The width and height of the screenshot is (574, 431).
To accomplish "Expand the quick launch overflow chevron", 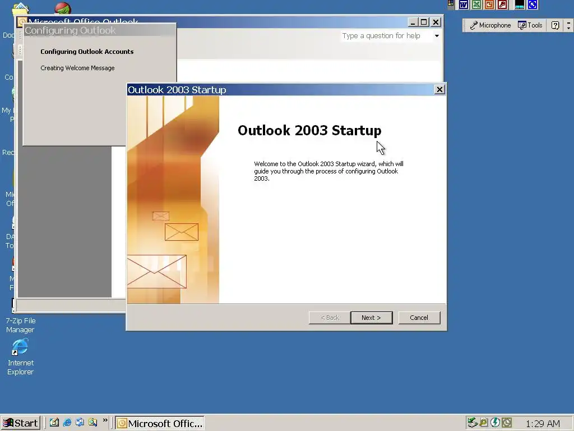I will 105,420.
